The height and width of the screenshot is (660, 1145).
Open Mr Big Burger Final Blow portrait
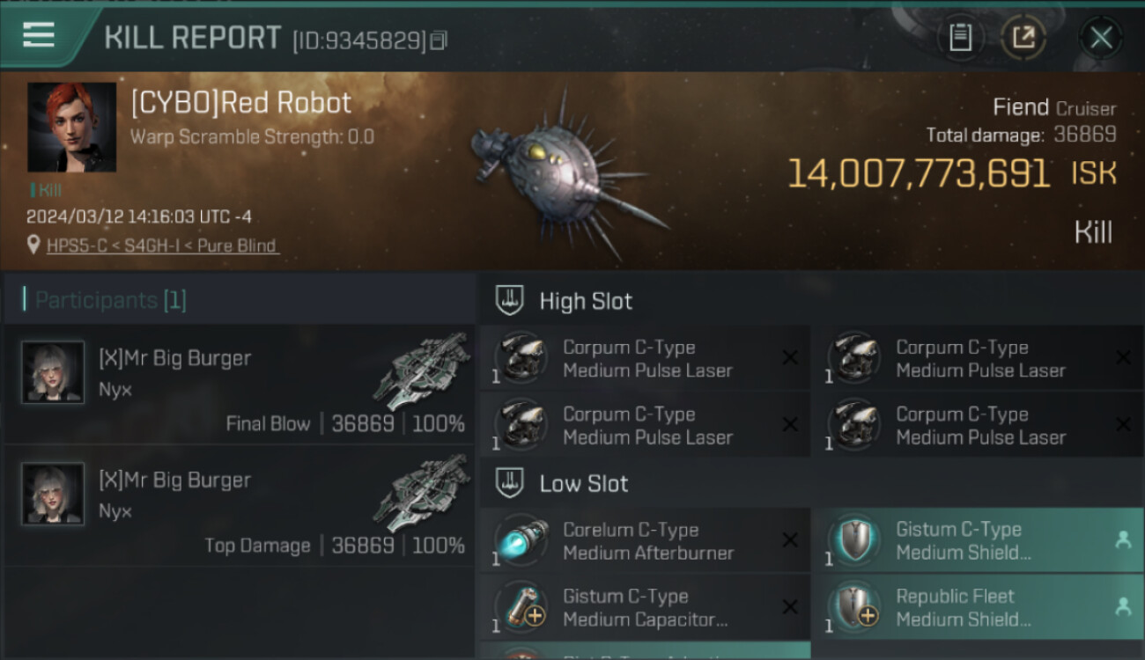point(53,372)
